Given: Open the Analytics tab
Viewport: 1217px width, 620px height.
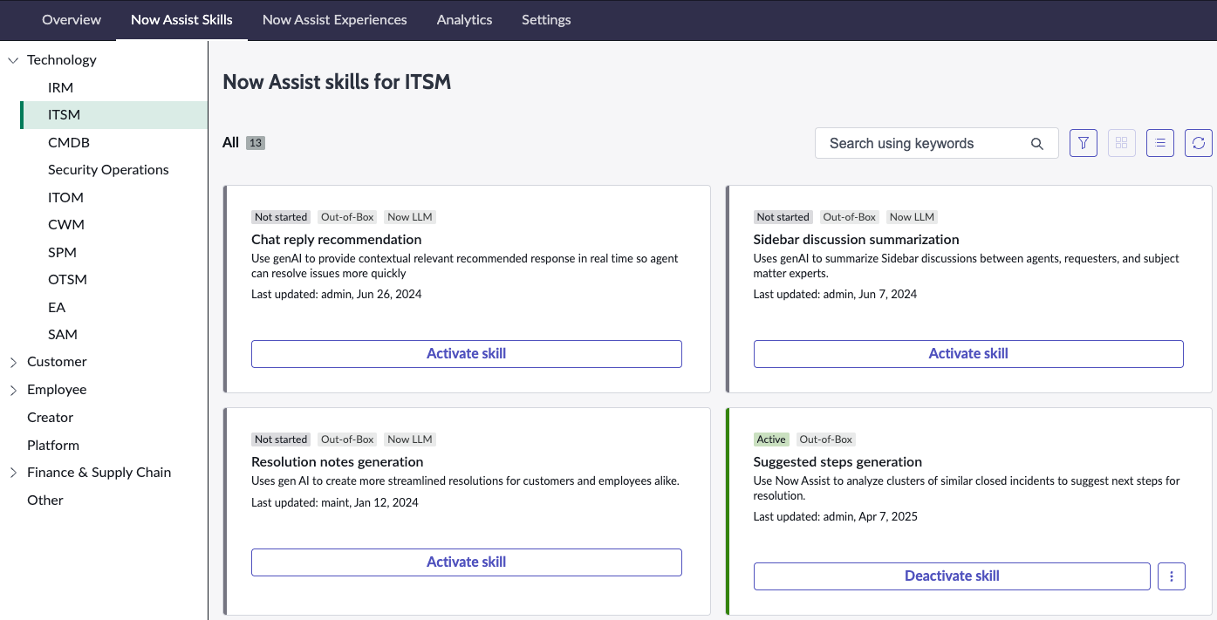Looking at the screenshot, I should (x=464, y=20).
